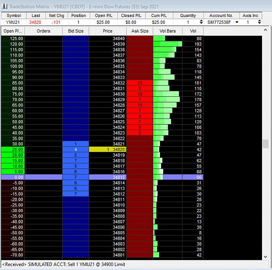
Task: Click the Orders cell at price 34825
Action: coord(44,122)
